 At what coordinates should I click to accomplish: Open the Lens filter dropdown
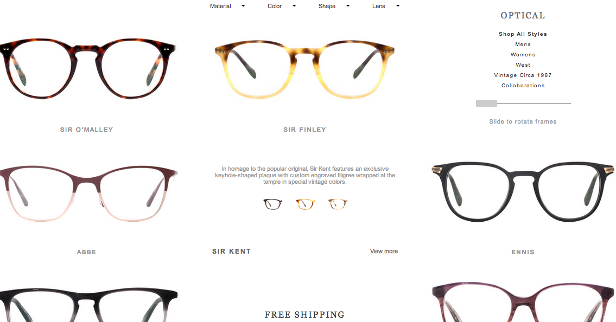point(386,6)
